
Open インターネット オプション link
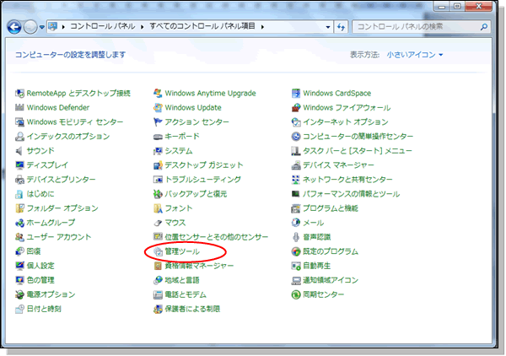[x=345, y=122]
